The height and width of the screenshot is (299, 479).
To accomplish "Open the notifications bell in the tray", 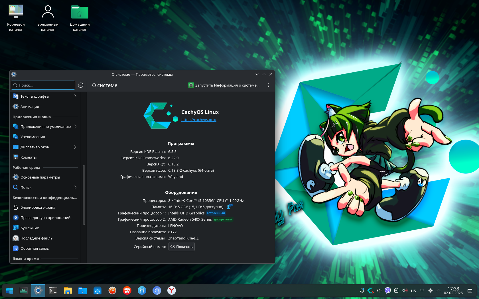I will pyautogui.click(x=362, y=290).
